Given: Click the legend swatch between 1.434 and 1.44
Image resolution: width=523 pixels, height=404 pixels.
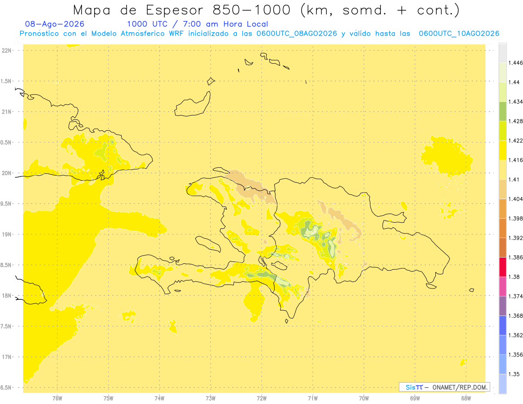Looking at the screenshot, I should pyautogui.click(x=503, y=92).
